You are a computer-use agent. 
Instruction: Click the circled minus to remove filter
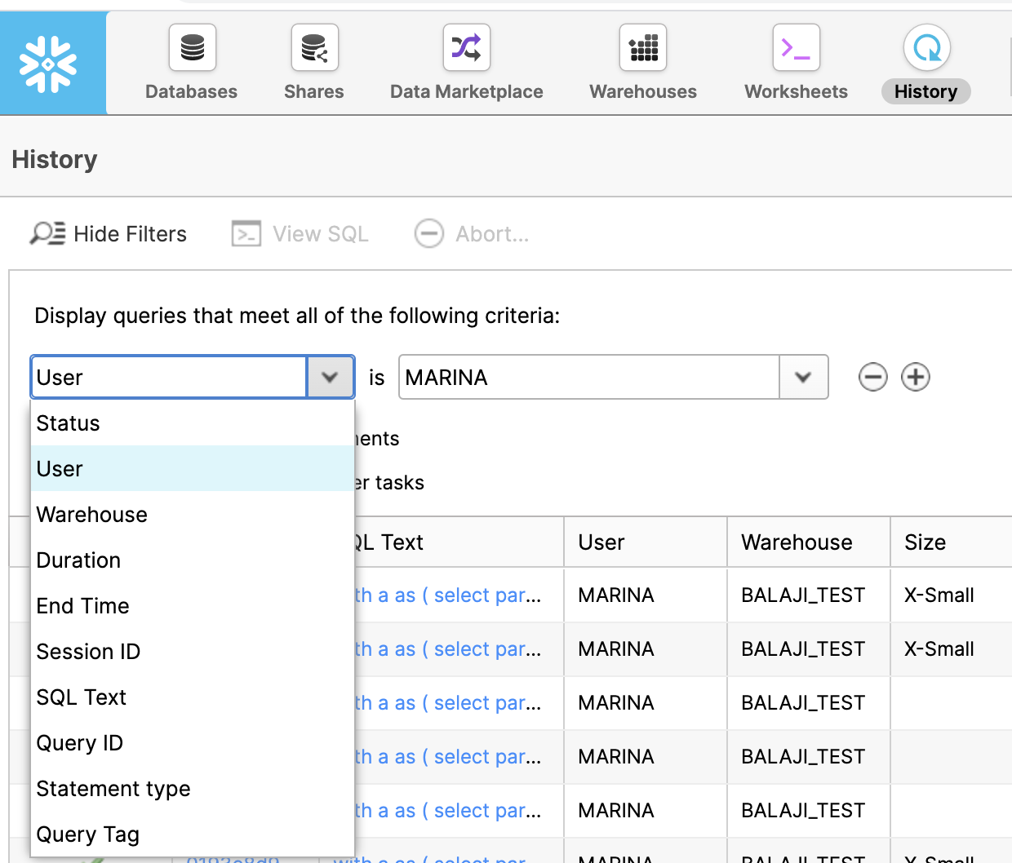point(872,377)
